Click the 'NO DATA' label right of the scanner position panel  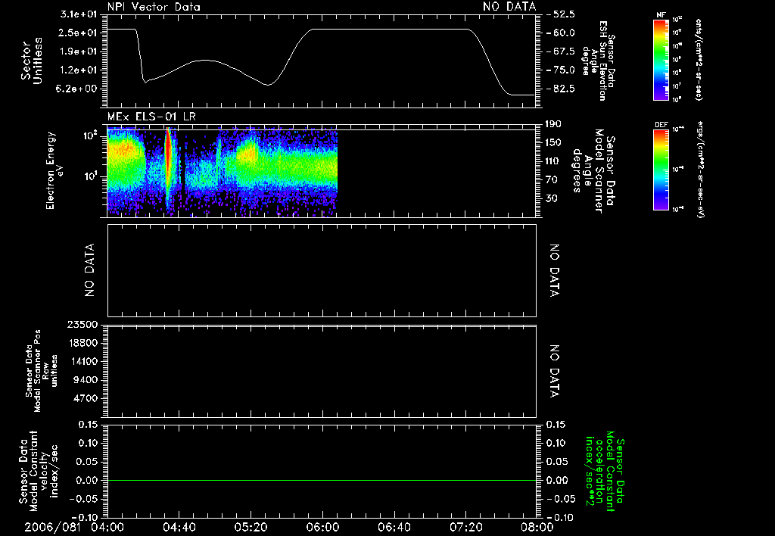(x=554, y=372)
